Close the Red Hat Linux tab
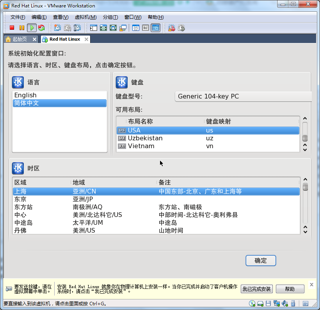This screenshot has width=320, height=310. click(x=87, y=39)
